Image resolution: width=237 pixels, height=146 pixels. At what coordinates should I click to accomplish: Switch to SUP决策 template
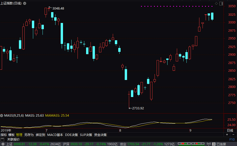pyautogui.click(x=86, y=135)
